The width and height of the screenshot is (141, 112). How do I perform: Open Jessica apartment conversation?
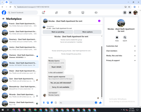20,48
